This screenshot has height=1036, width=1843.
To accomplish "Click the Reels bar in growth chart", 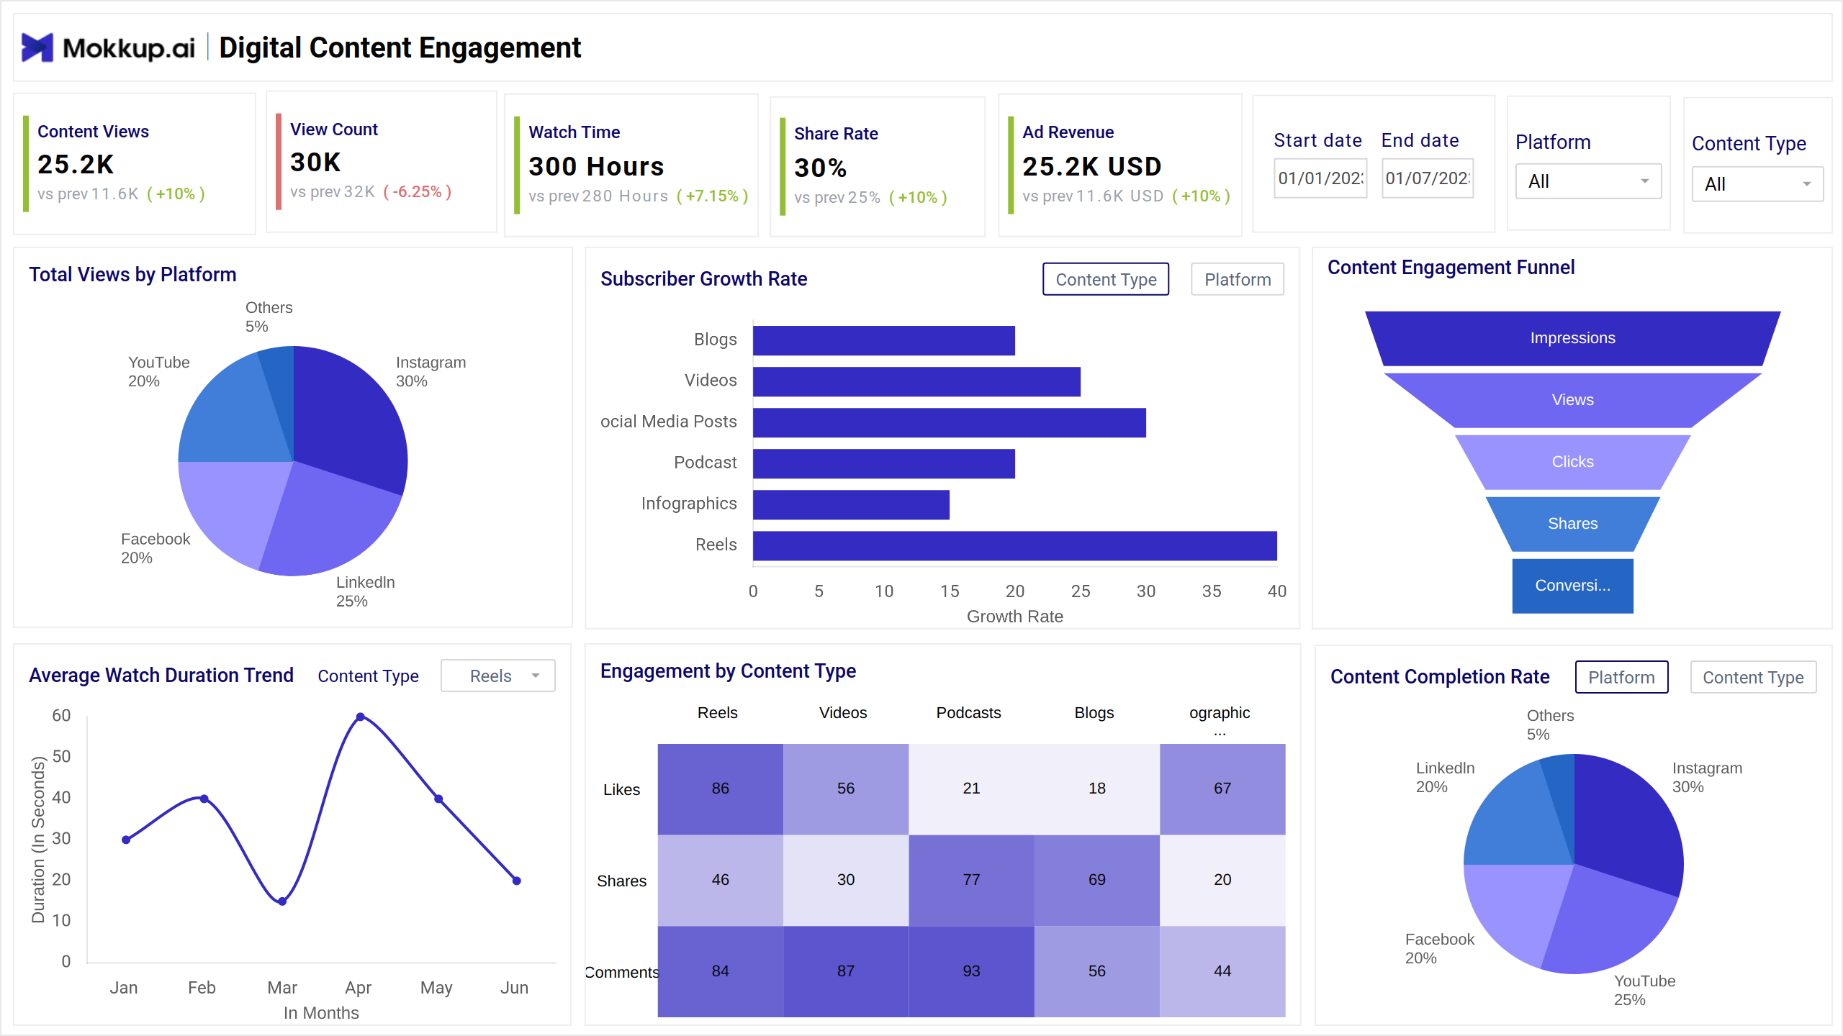I will [1015, 545].
